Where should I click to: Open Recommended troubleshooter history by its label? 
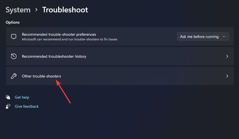54,56
